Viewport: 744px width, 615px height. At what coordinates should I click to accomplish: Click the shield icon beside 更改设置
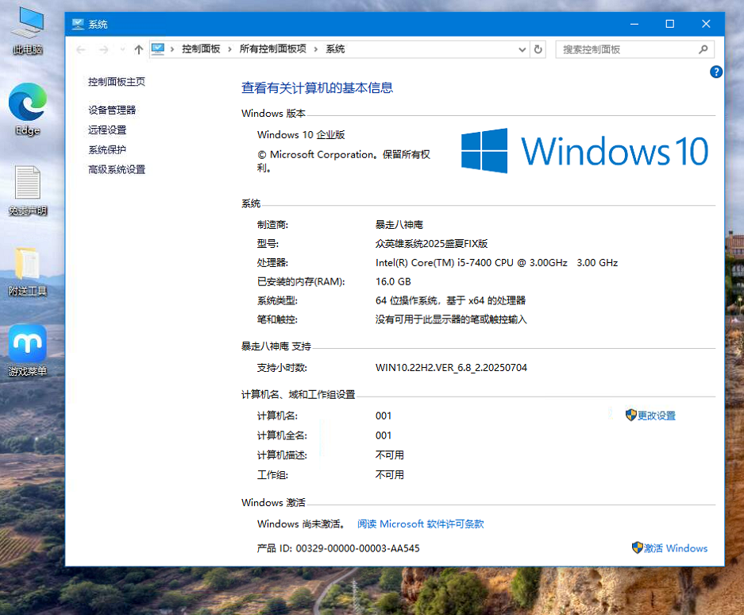[x=630, y=415]
